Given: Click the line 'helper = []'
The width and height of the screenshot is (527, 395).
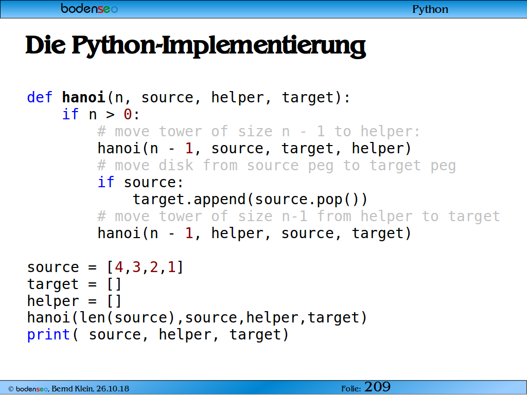Looking at the screenshot, I should (x=74, y=301).
